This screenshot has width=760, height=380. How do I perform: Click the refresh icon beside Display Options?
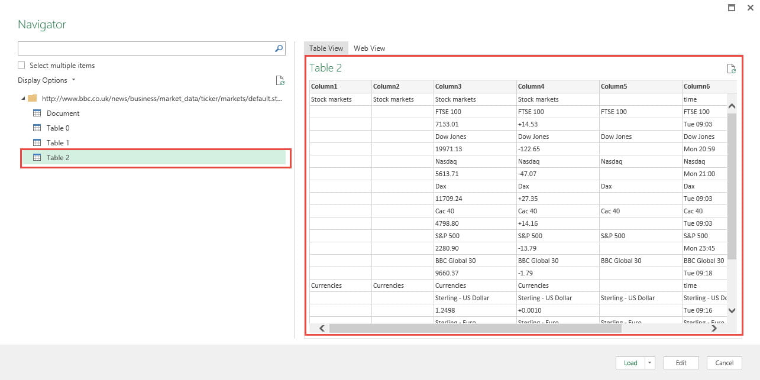click(x=280, y=80)
